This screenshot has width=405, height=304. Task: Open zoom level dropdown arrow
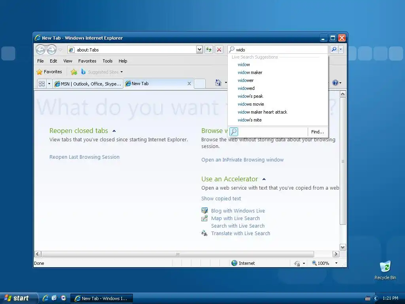pyautogui.click(x=336, y=263)
